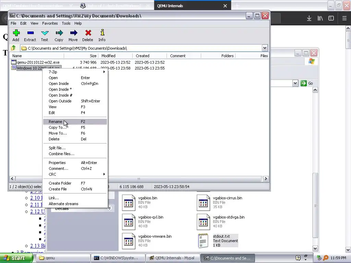Choose Rename from the context menu
The width and height of the screenshot is (351, 263).
(75, 122)
